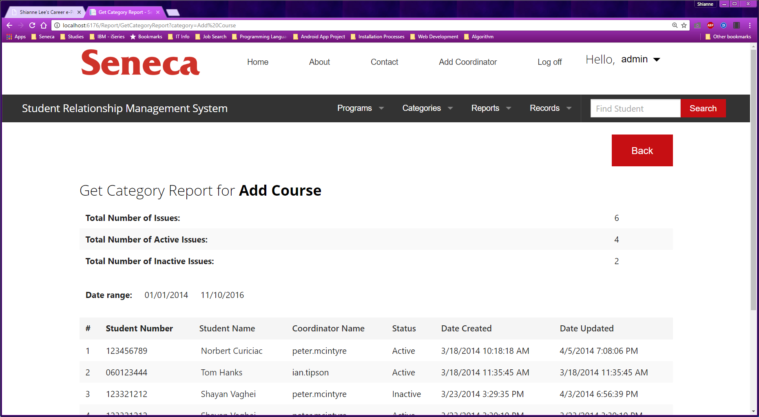The image size is (759, 417).
Task: Expand the Programs dropdown menu
Action: 360,108
